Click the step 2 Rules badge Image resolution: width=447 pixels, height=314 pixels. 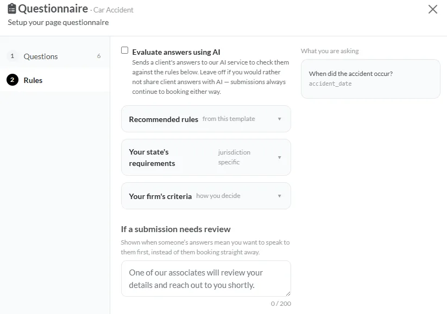pos(12,80)
